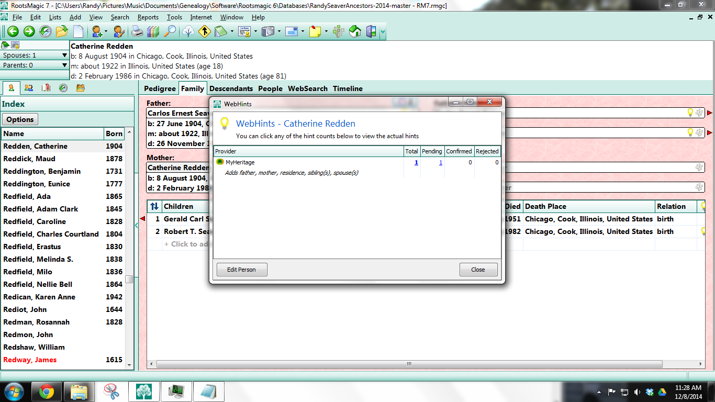Screen dimensions: 715x402
Task: Click lightbulb hint icon beside Robert T. row
Action: coord(703,231)
